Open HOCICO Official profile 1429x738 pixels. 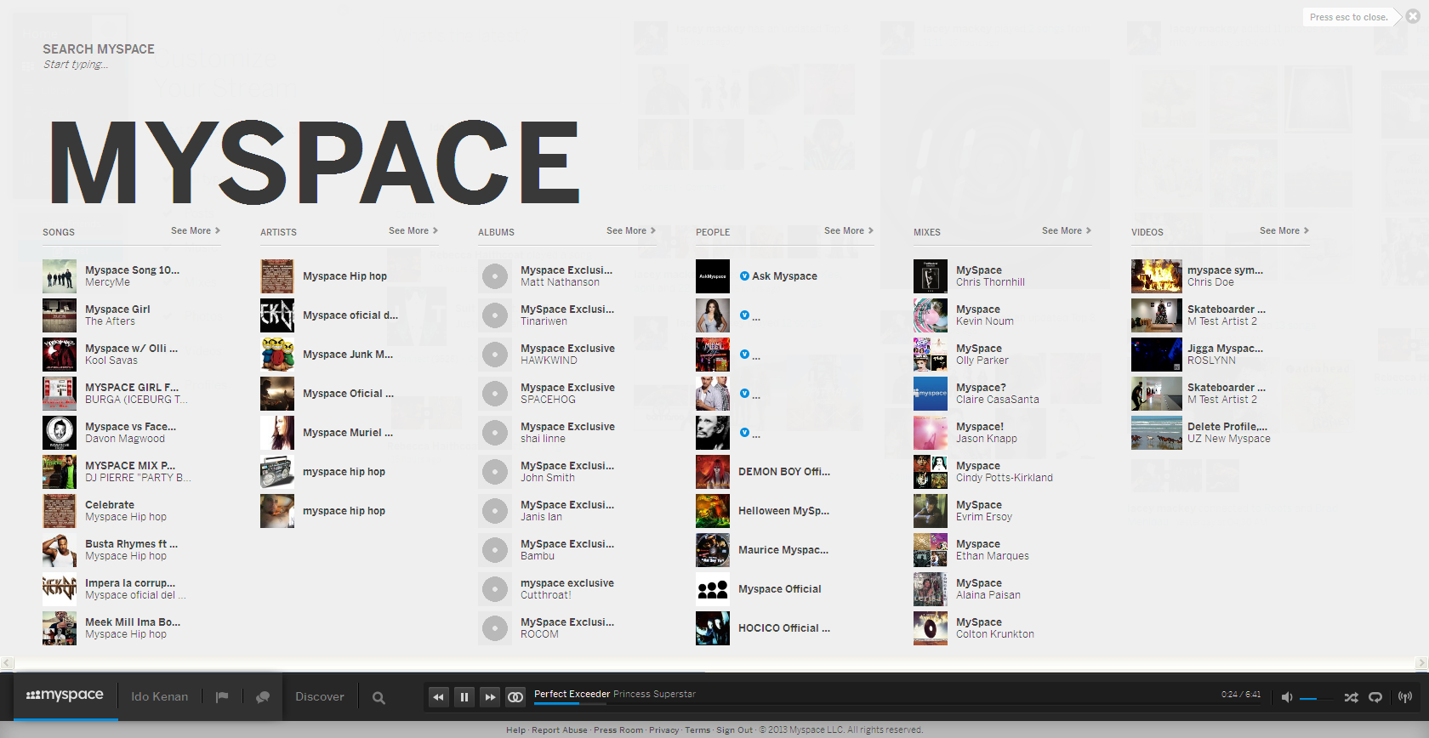click(784, 628)
